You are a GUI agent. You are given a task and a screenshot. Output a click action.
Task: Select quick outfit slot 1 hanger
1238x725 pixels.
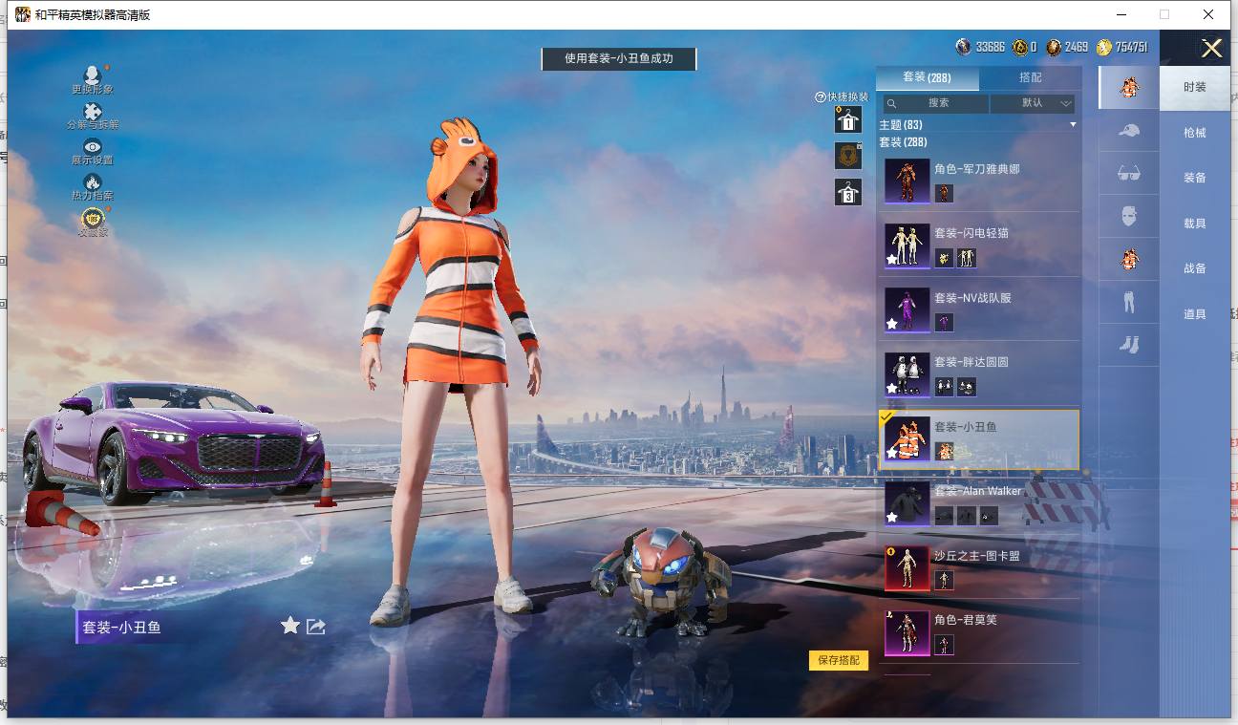point(848,119)
